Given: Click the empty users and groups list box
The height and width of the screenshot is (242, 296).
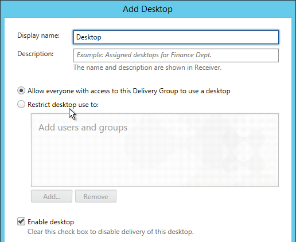Looking at the screenshot, I should click(x=155, y=150).
